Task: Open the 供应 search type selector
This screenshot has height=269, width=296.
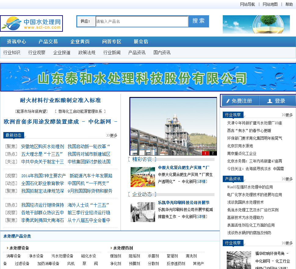Action: coord(86,21)
